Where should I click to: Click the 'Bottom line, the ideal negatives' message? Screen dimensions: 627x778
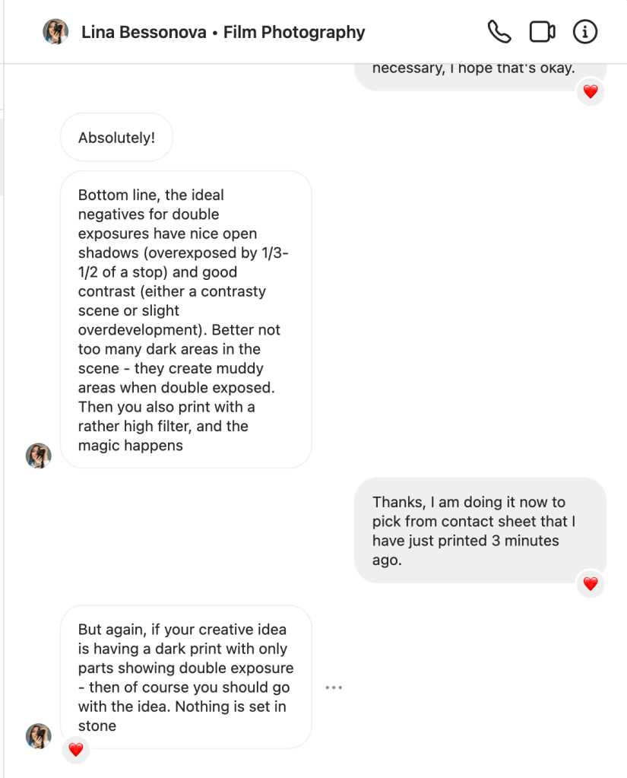pos(185,319)
